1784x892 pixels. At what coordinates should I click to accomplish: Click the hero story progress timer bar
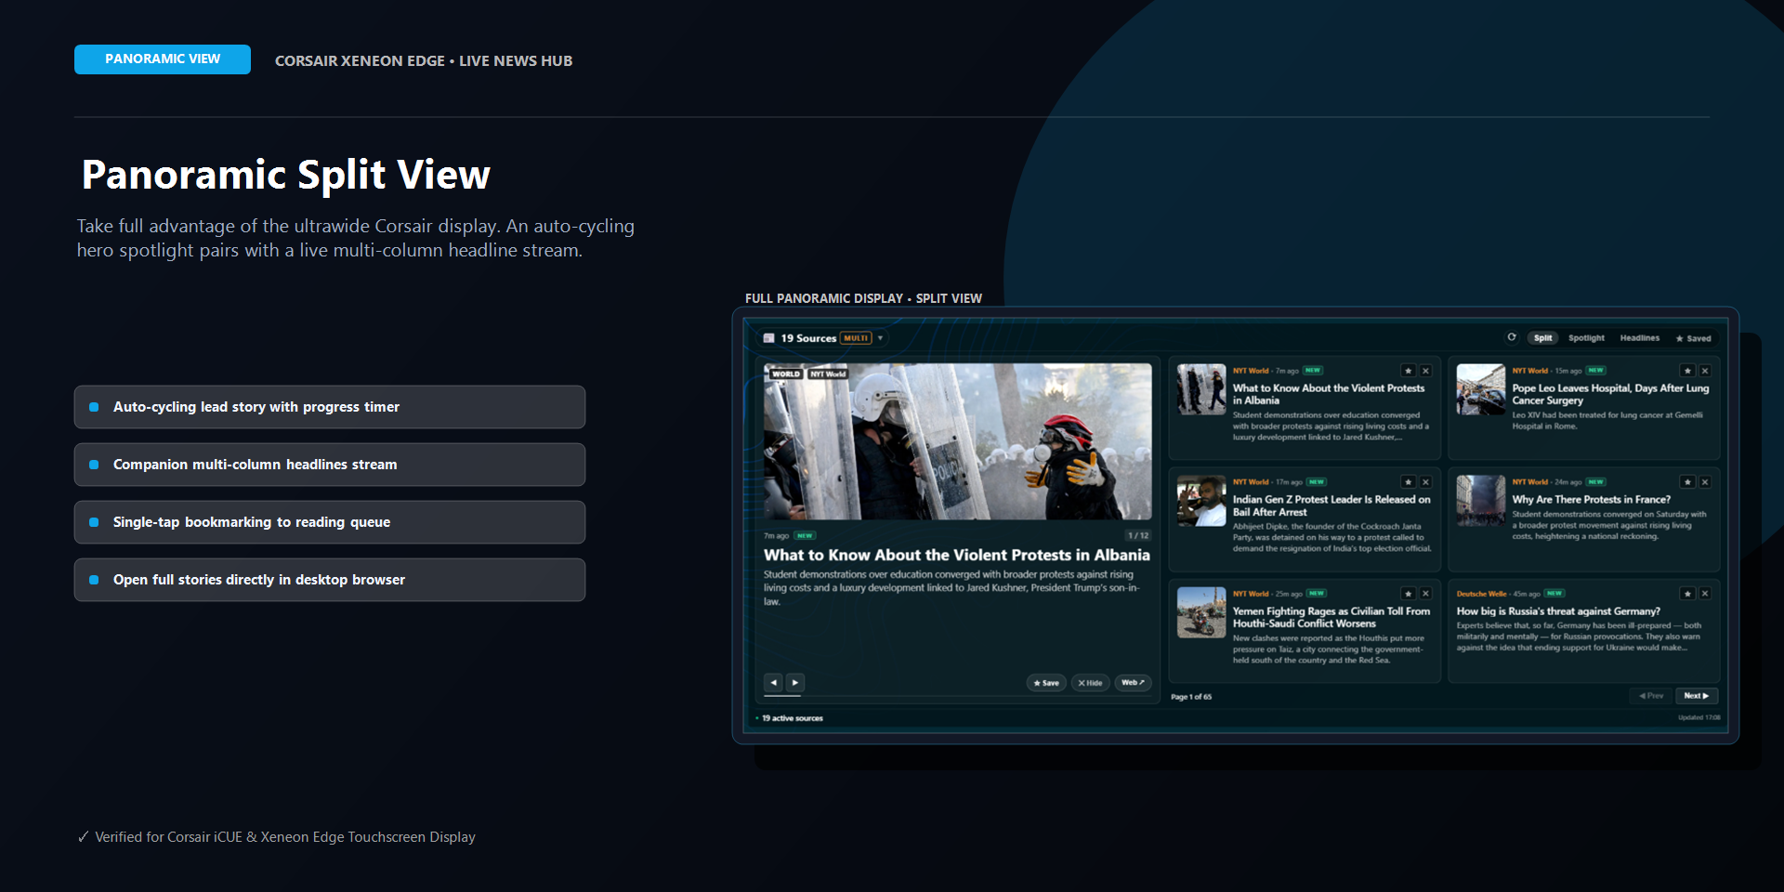[957, 696]
